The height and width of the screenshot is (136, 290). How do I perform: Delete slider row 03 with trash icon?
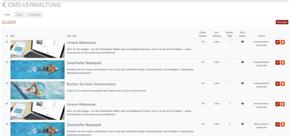coord(283,84)
